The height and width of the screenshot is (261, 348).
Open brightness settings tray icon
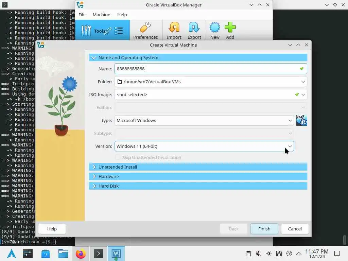click(268, 254)
